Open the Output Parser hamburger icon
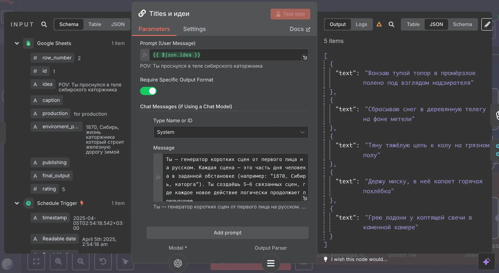The image size is (499, 273). [271, 263]
